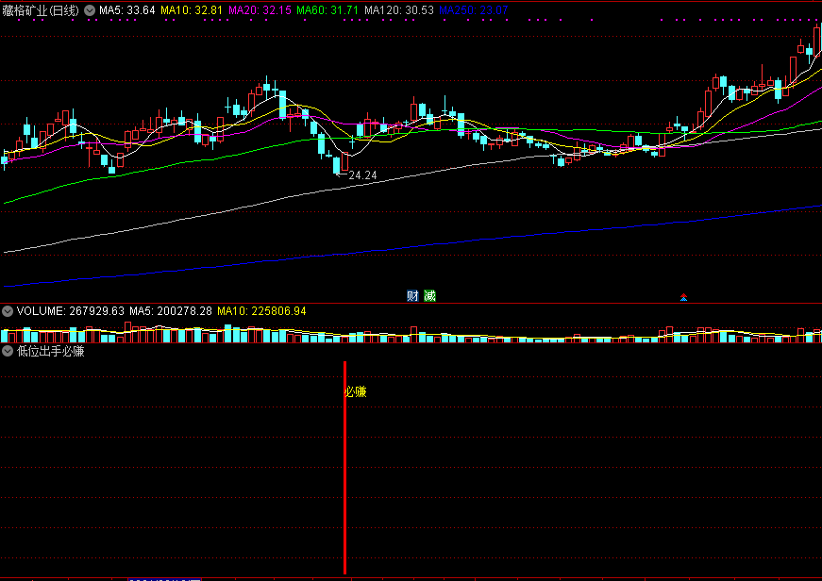822x581 pixels.
Task: Click the MA120: 30.53 label
Action: pyautogui.click(x=399, y=10)
